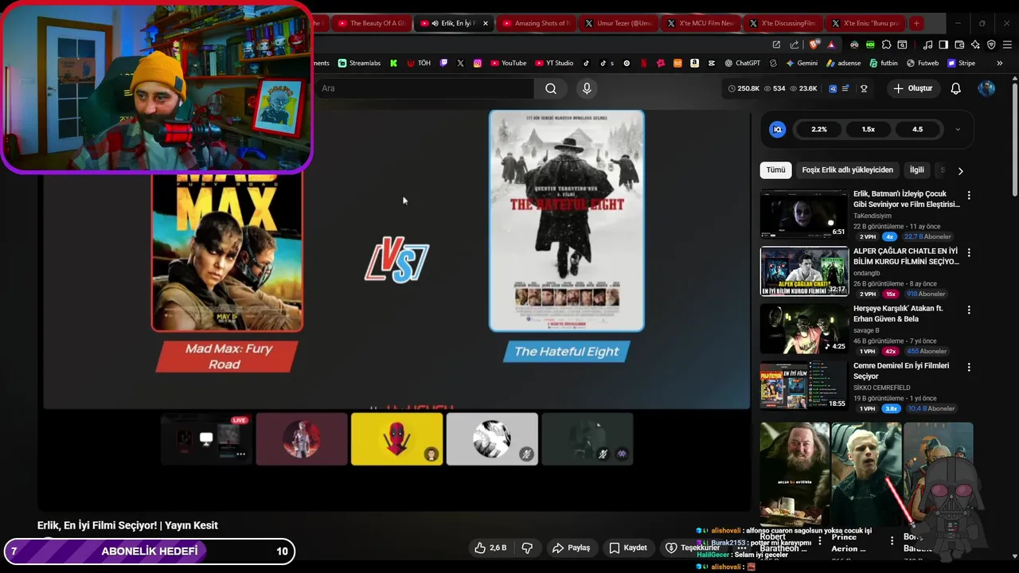Open Cemre Demirel En İyi Filmleri video
This screenshot has width=1019, height=573.
pos(804,385)
